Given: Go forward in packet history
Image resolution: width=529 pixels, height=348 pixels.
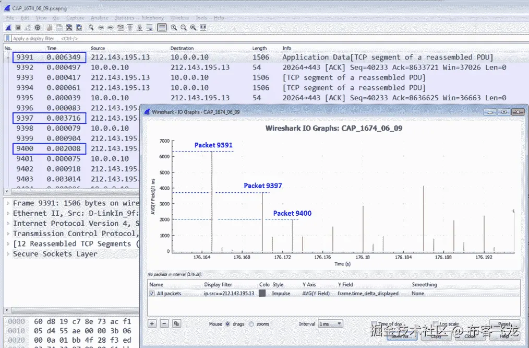Looking at the screenshot, I should click(x=110, y=28).
